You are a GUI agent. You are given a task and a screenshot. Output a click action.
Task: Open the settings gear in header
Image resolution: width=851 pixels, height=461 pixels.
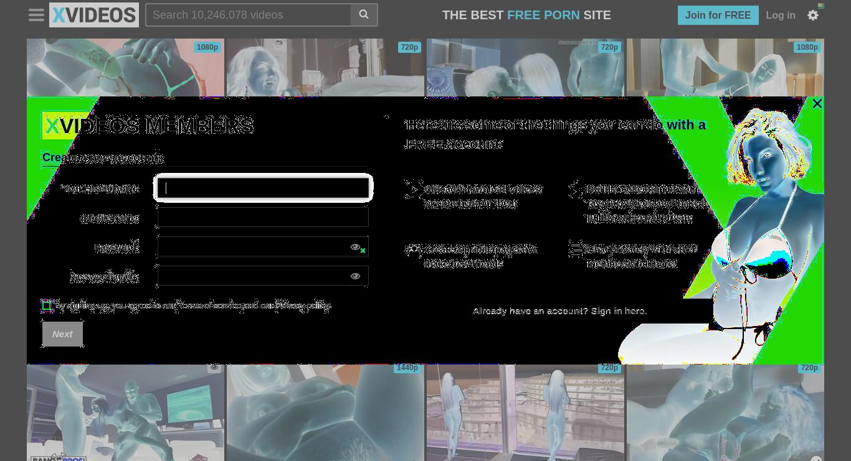(x=813, y=16)
